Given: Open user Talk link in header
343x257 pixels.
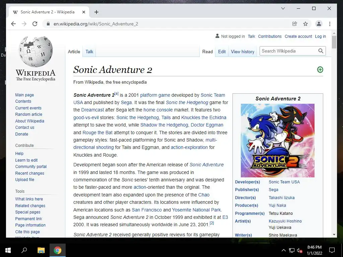Looking at the screenshot, I should (x=251, y=36).
